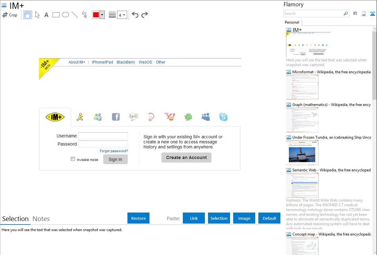Select the Facebook icon
This screenshot has height=255, width=377.
click(116, 117)
